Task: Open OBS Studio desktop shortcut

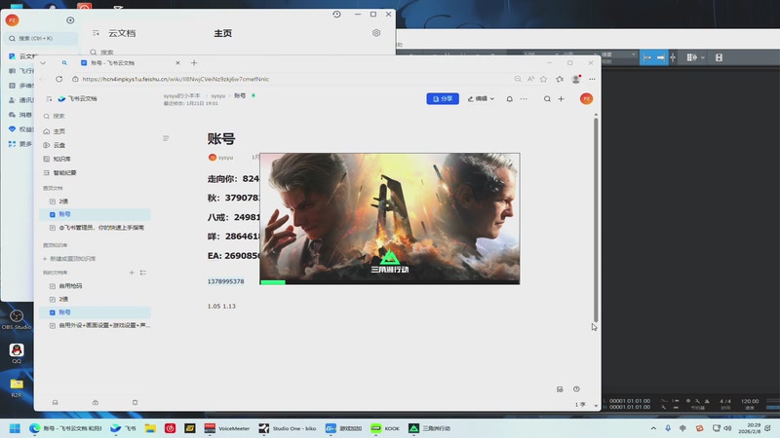Action: (17, 320)
